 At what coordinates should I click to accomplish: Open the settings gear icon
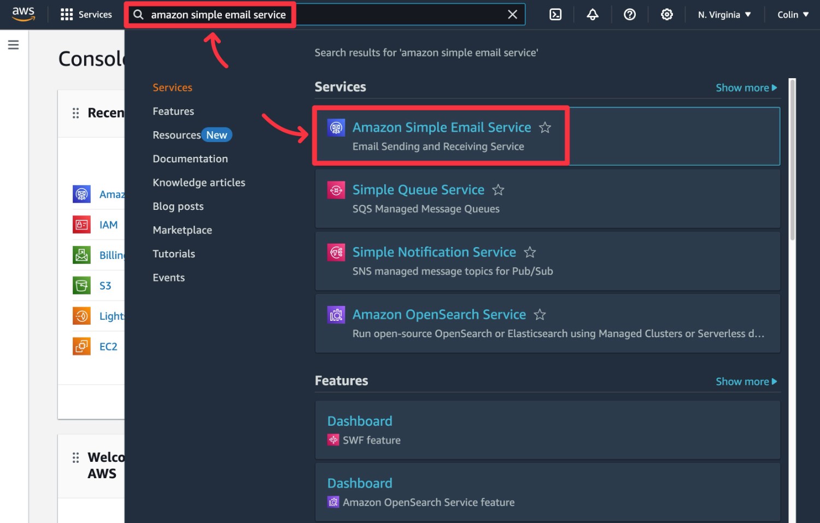[667, 15]
